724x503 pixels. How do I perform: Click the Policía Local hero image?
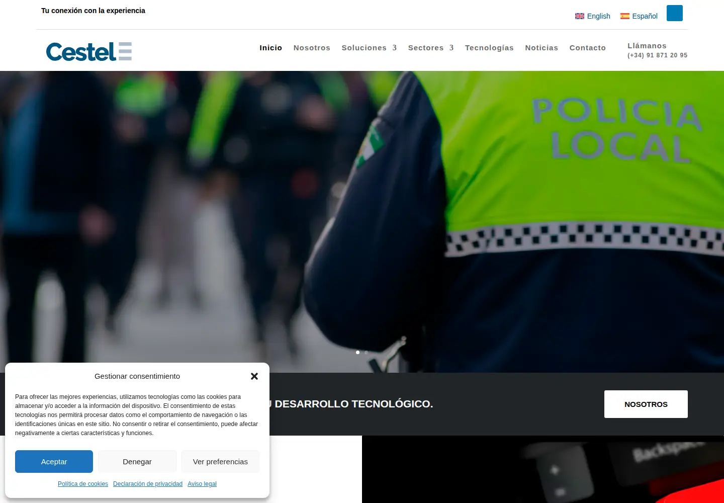362,221
